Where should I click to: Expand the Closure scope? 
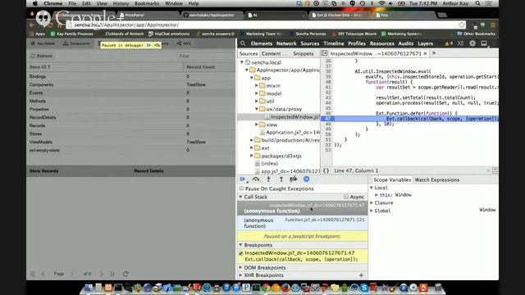pos(372,202)
